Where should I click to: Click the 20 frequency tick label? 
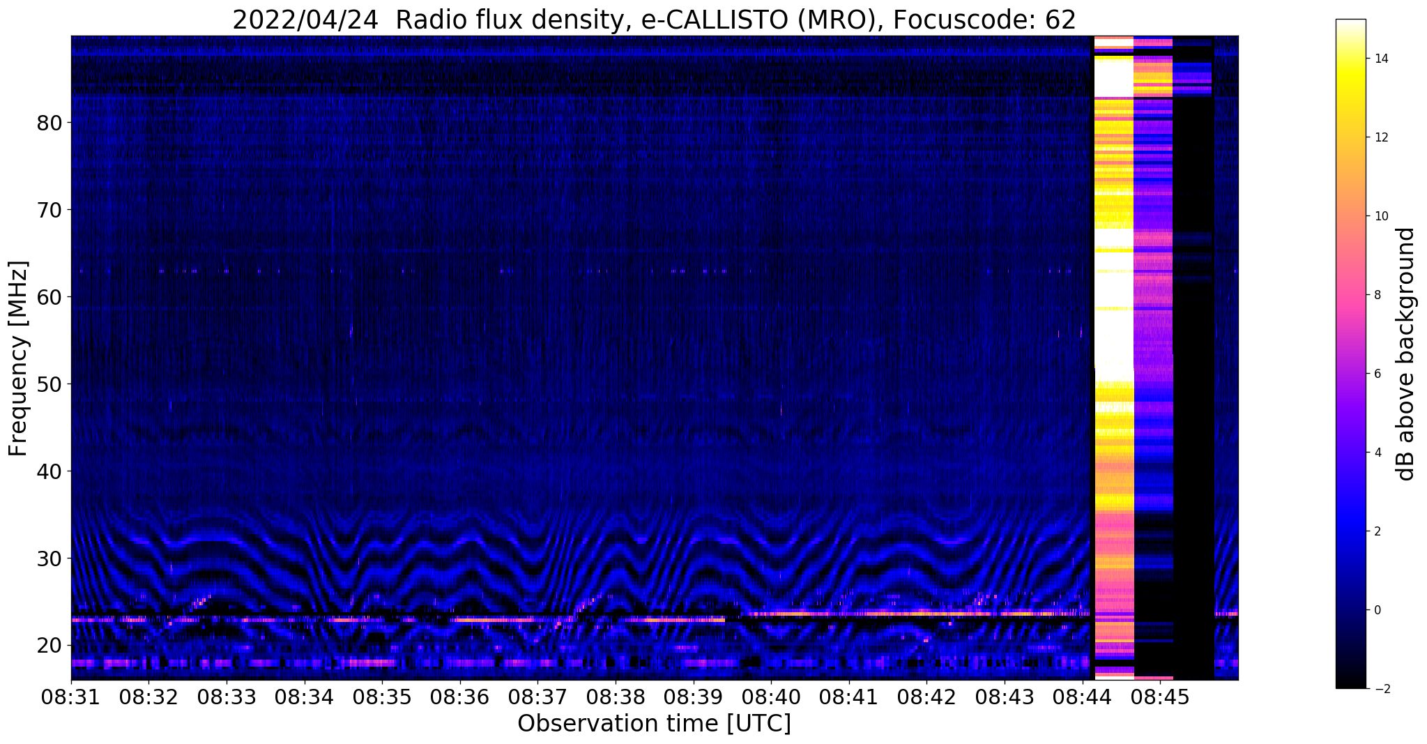(x=49, y=646)
